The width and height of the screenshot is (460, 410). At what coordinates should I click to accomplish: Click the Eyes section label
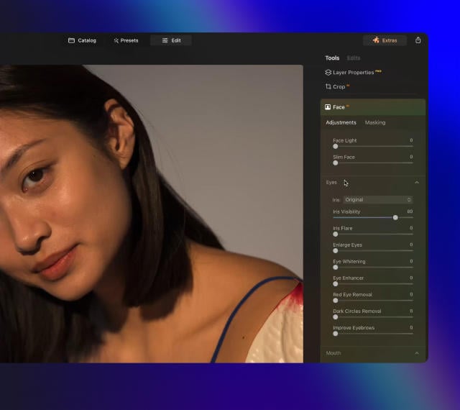331,183
